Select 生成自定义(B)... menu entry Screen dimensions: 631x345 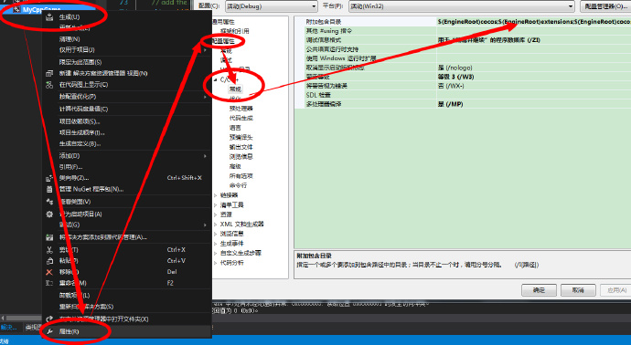point(80,143)
